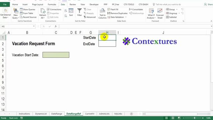Select green Vacation Start Date cell
Viewport: 213px width, 120px height.
point(56,55)
